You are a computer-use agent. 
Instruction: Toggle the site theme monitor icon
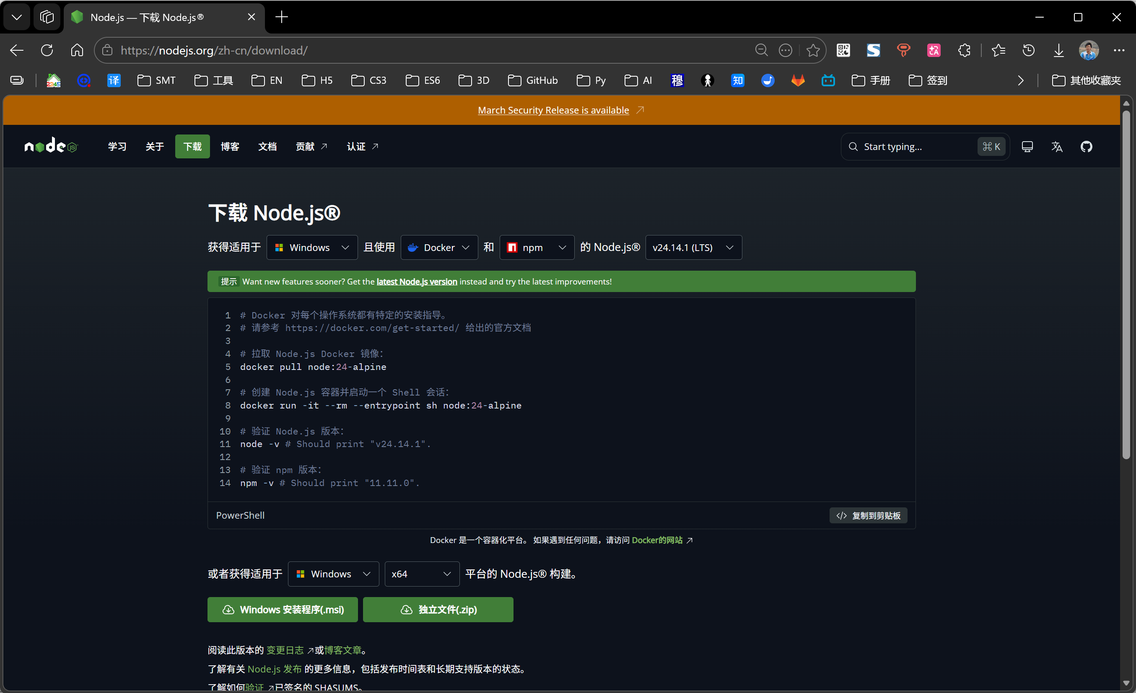point(1027,147)
